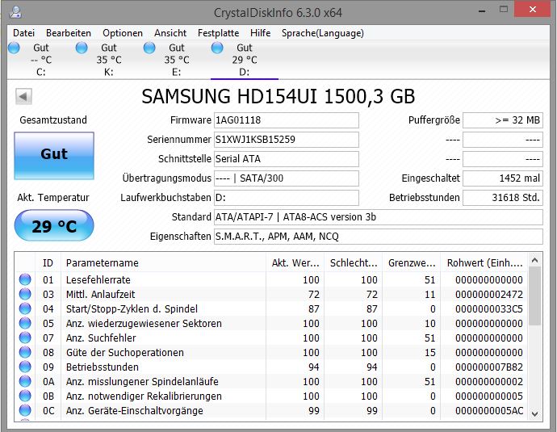Select Anz. wiederzugewiesener Sektoren text

coord(144,324)
